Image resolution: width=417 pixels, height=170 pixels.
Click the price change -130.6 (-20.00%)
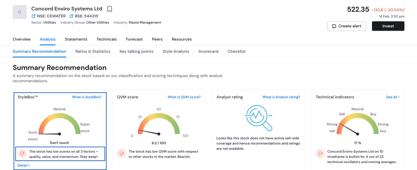pyautogui.click(x=388, y=10)
